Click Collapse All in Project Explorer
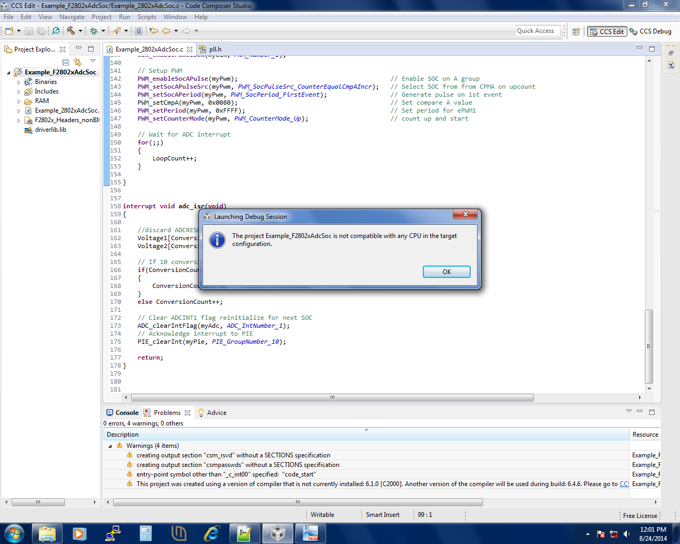This screenshot has width=680, height=544. pos(65,62)
